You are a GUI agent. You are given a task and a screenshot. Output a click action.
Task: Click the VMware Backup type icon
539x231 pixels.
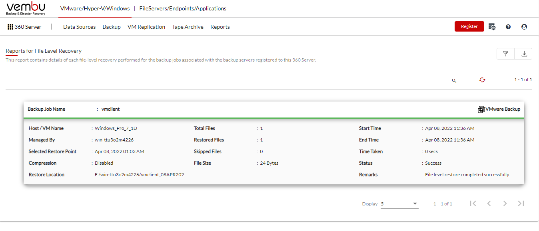coord(481,110)
